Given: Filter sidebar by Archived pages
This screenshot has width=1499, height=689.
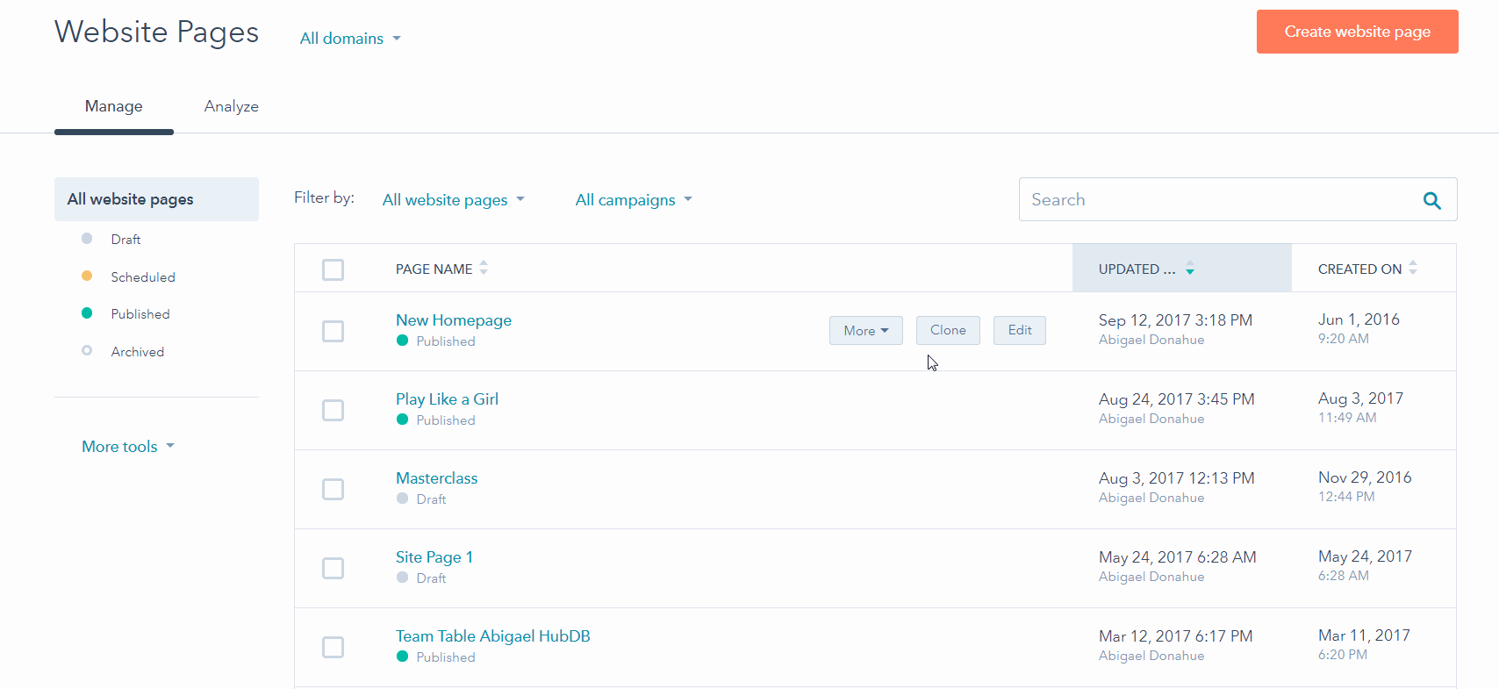Looking at the screenshot, I should click(x=138, y=352).
